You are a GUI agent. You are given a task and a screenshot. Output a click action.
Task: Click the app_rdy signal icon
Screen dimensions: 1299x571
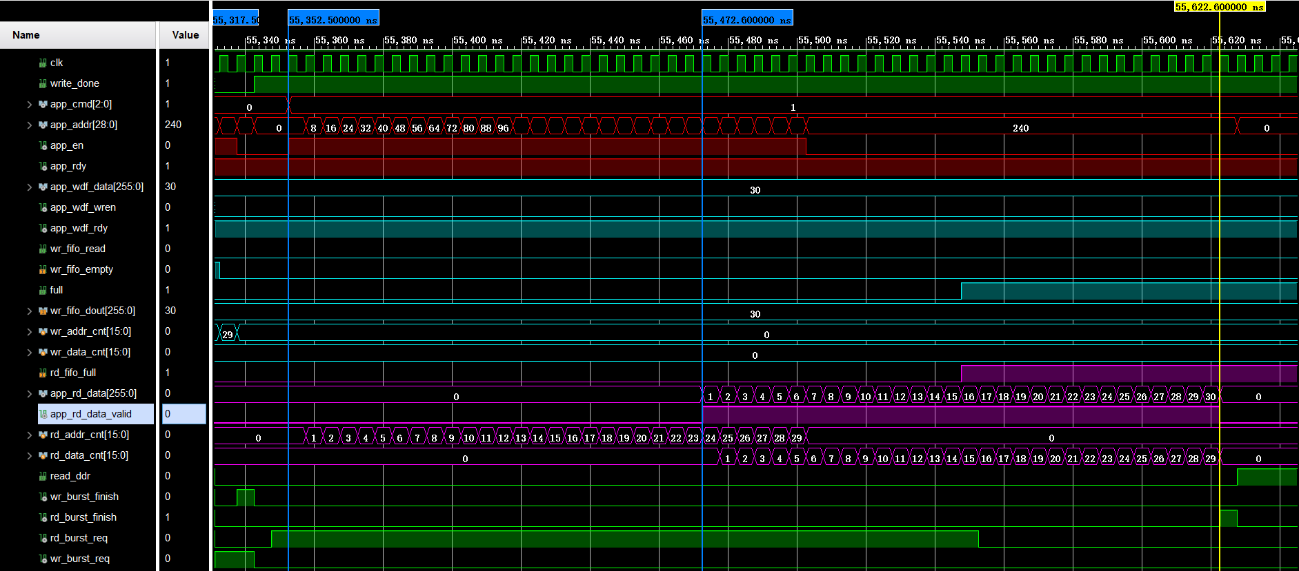tap(43, 166)
